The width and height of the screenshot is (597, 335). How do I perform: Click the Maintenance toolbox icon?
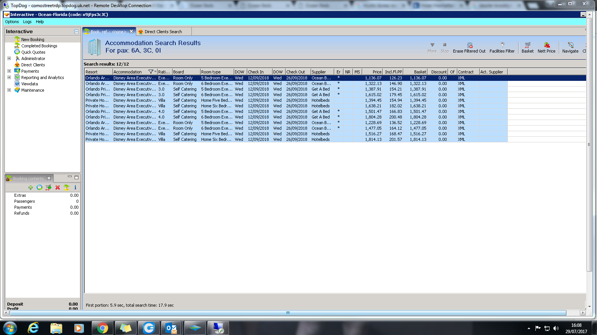click(17, 90)
